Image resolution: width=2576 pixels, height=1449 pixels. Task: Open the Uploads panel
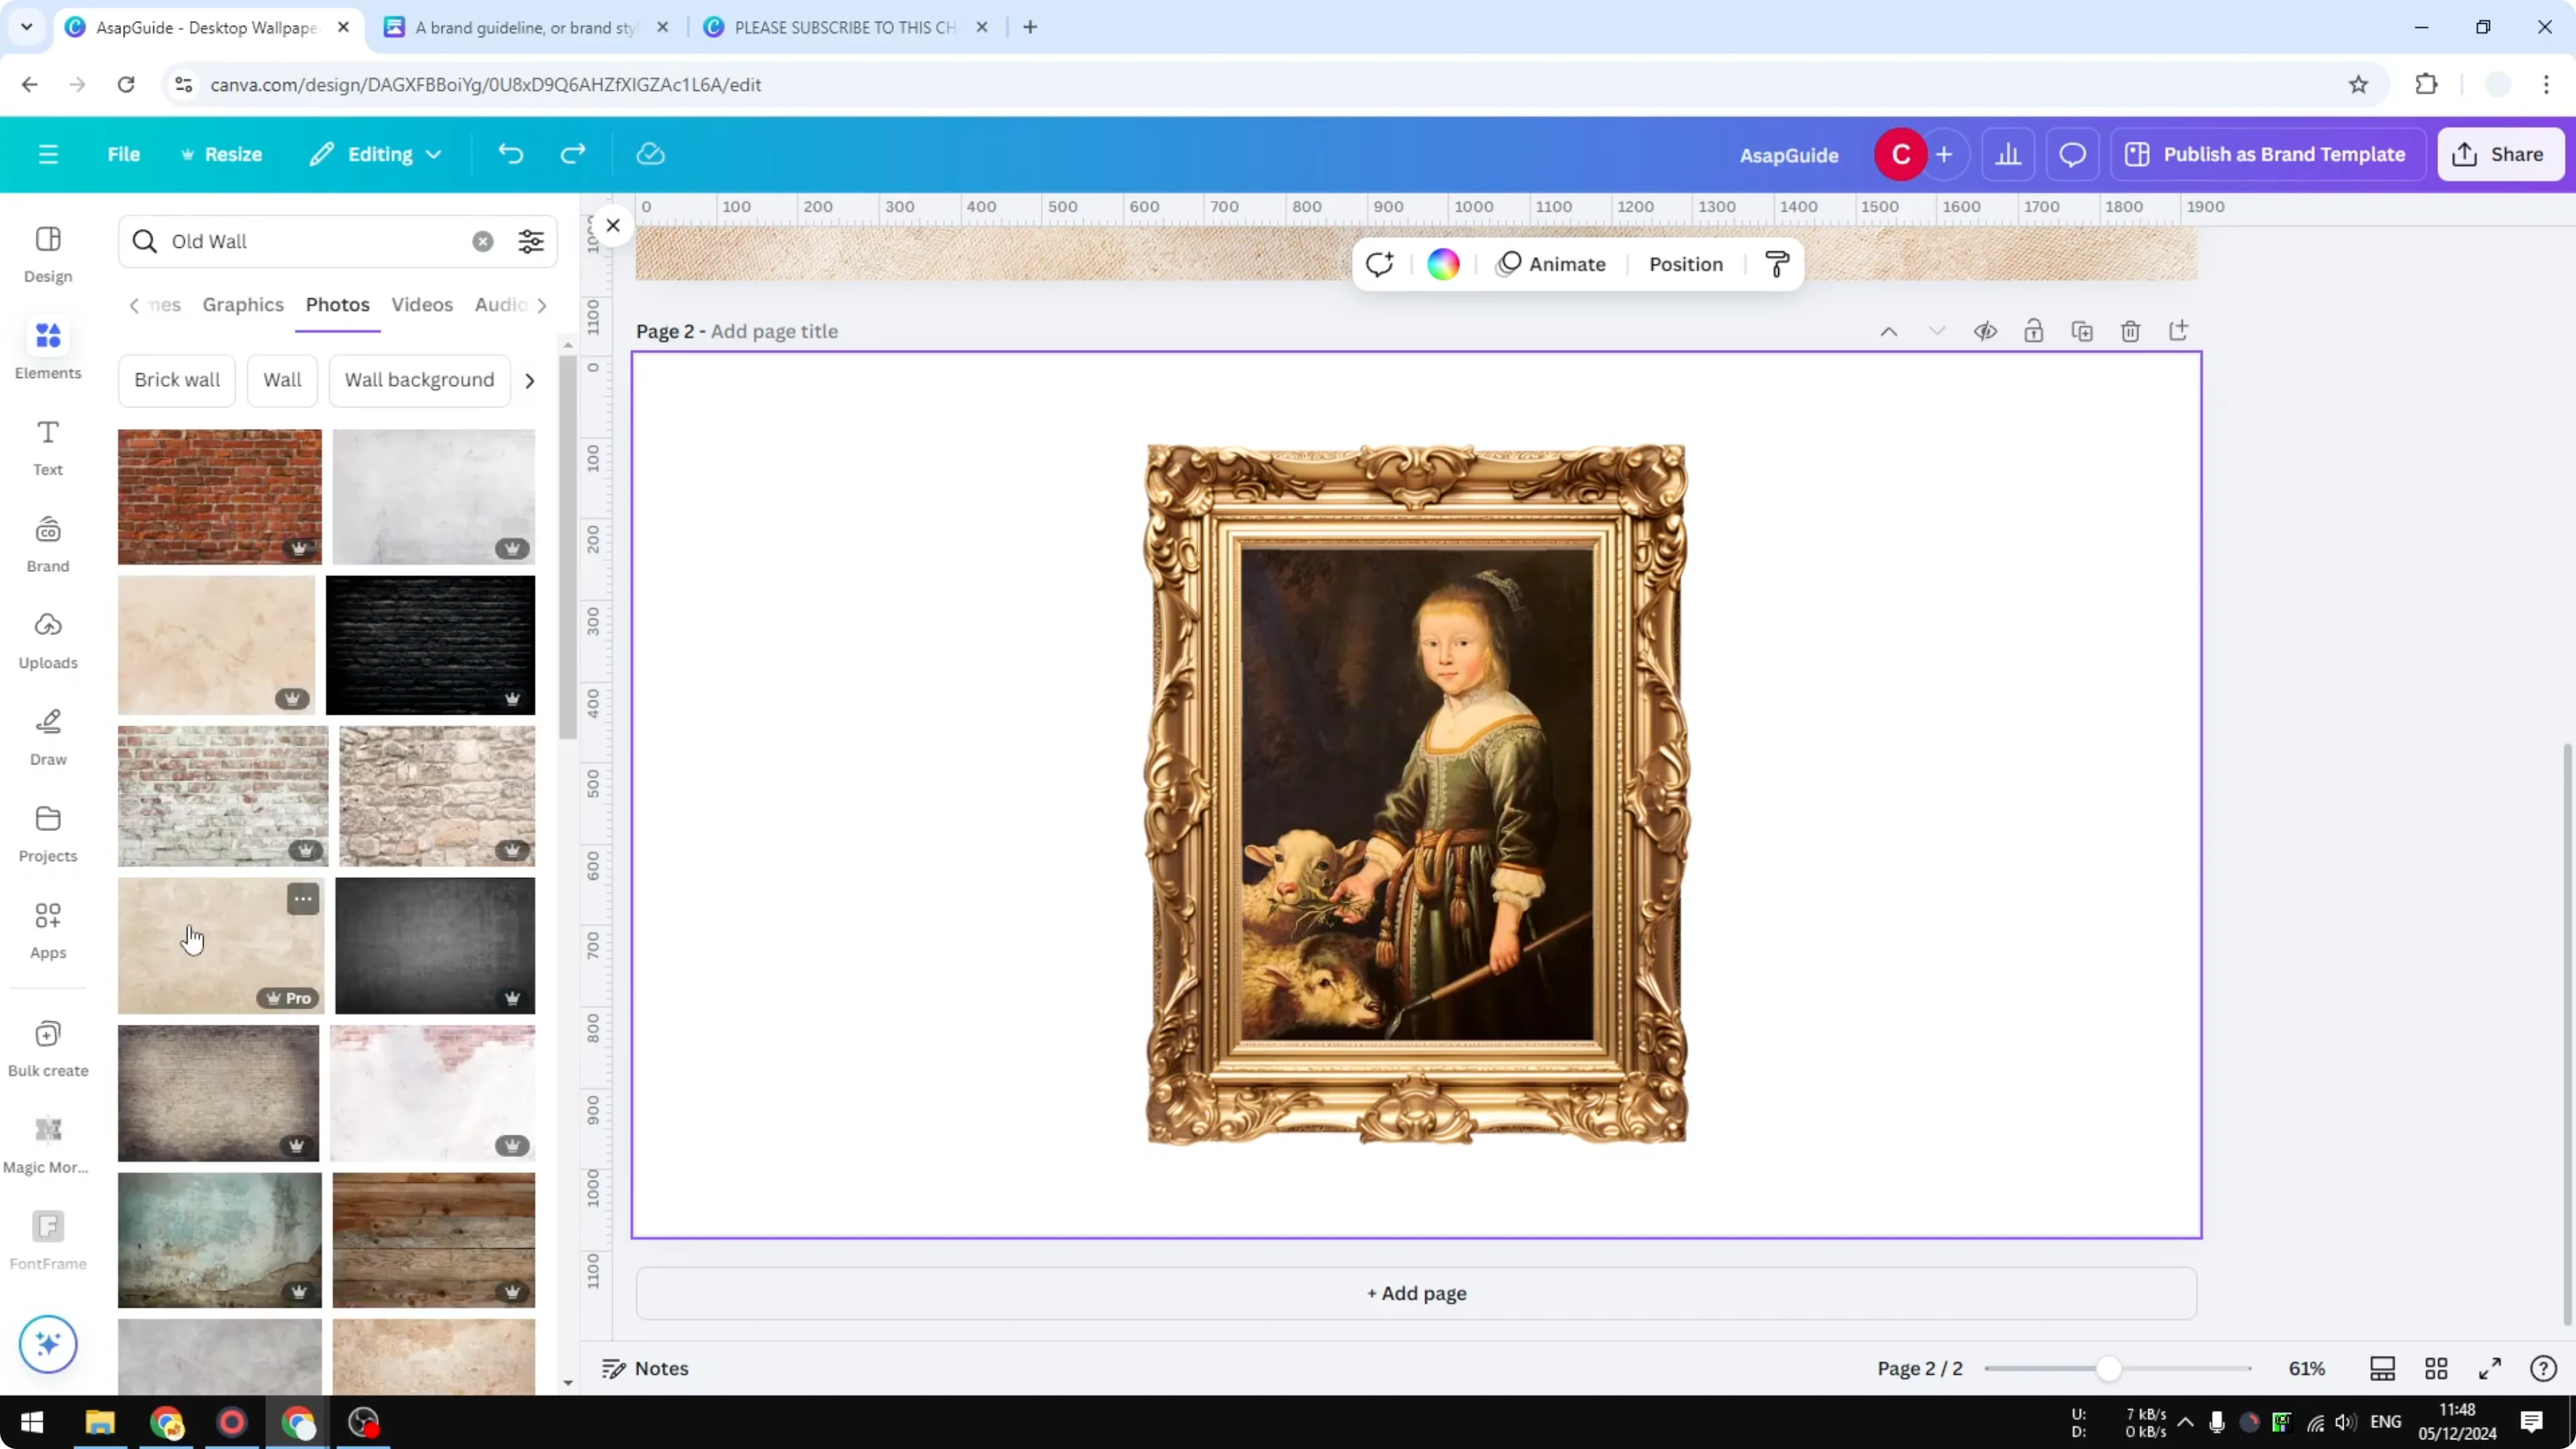pyautogui.click(x=47, y=638)
